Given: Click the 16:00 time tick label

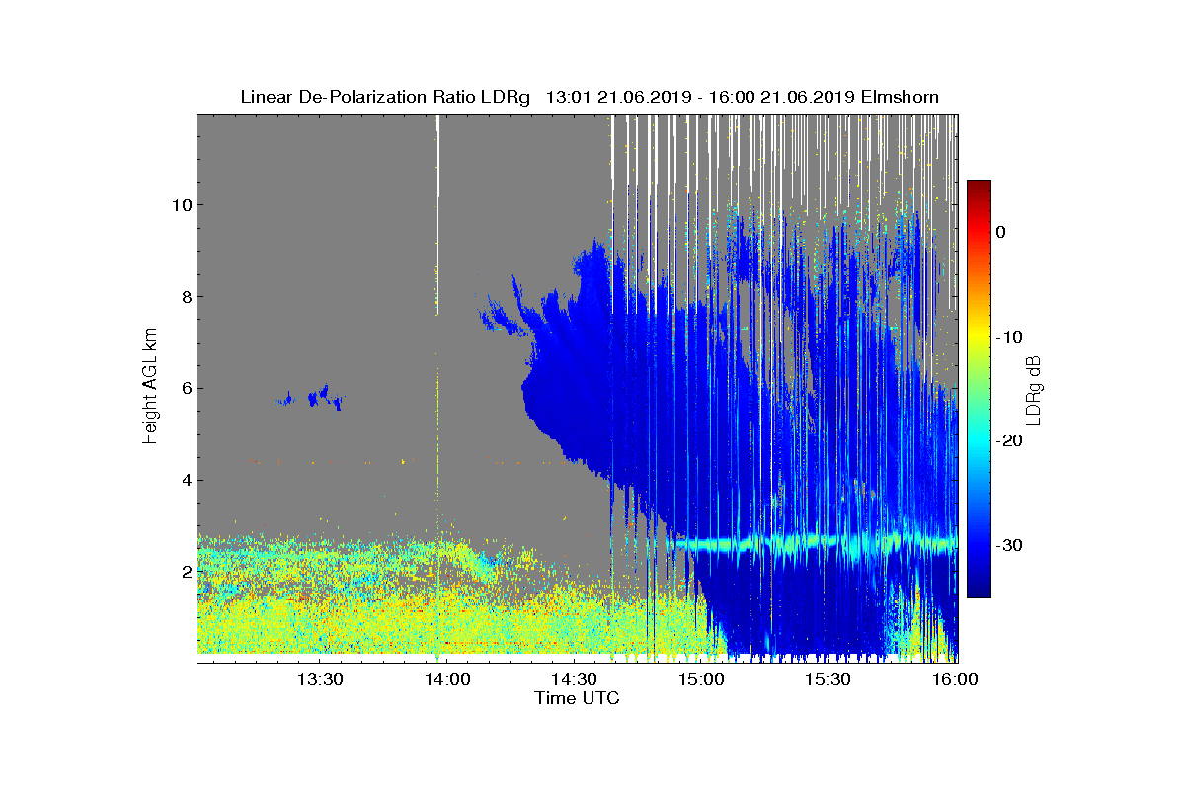Looking at the screenshot, I should click(955, 679).
